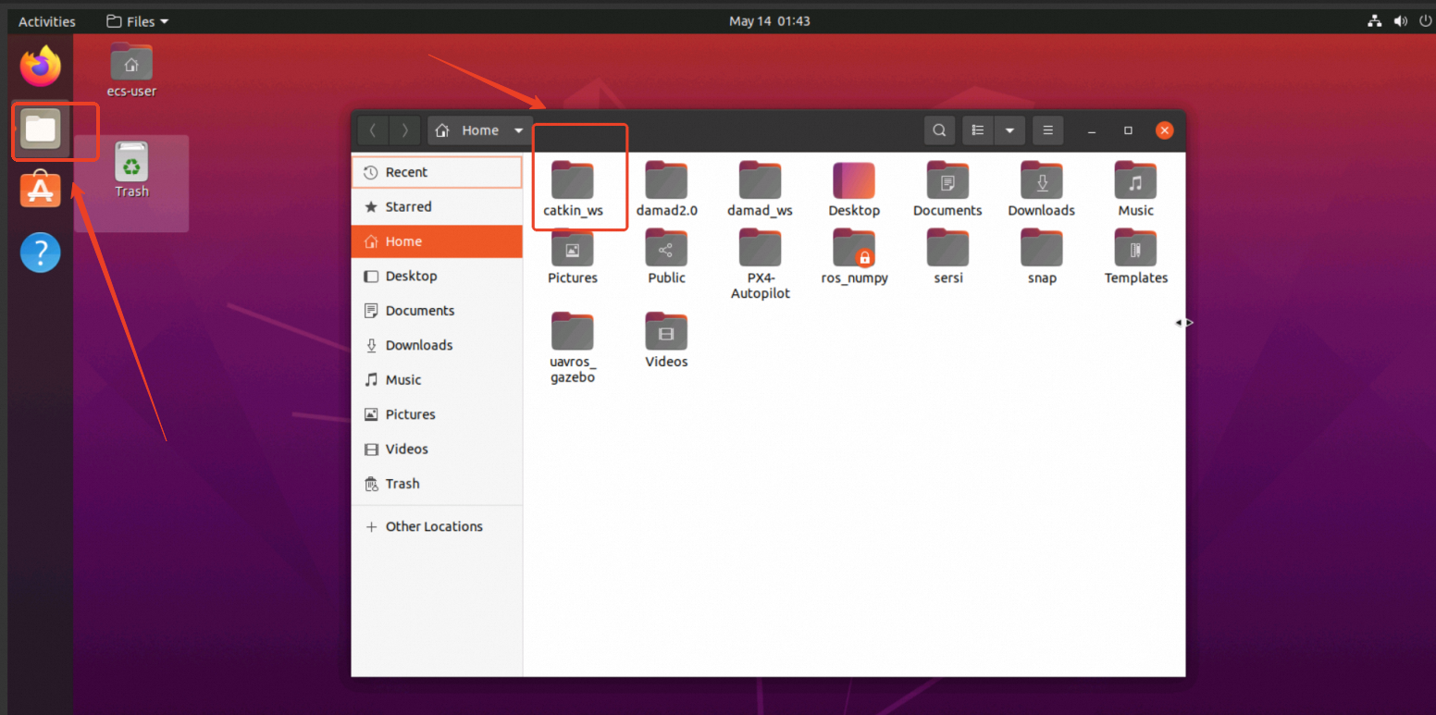Select Recent in the sidebar

437,172
